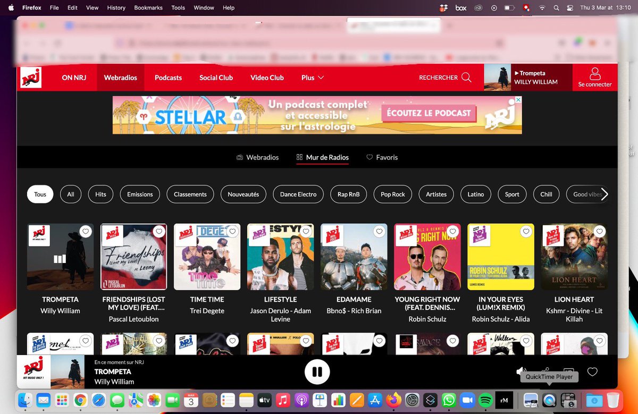Filter radios by Latino
Screen dimensions: 638x414
point(476,195)
